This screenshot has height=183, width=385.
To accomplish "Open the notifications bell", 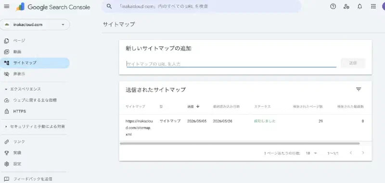I will tap(359, 7).
